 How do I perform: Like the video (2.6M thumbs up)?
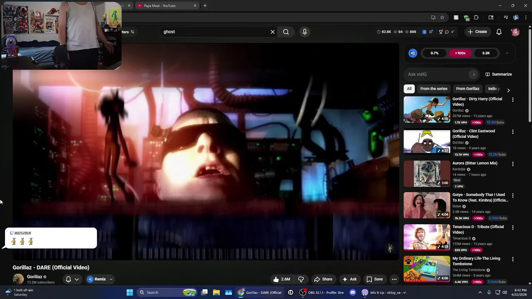coord(281,279)
